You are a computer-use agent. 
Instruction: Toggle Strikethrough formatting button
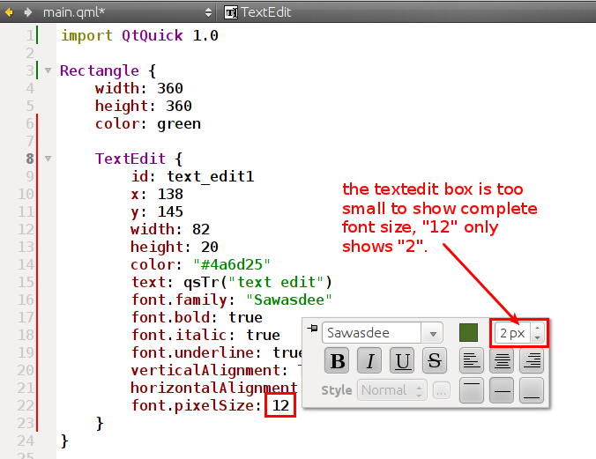433,359
